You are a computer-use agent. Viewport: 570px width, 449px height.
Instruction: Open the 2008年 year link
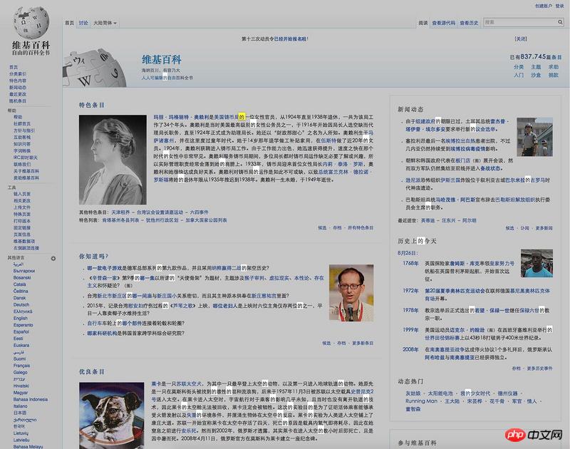(x=410, y=349)
